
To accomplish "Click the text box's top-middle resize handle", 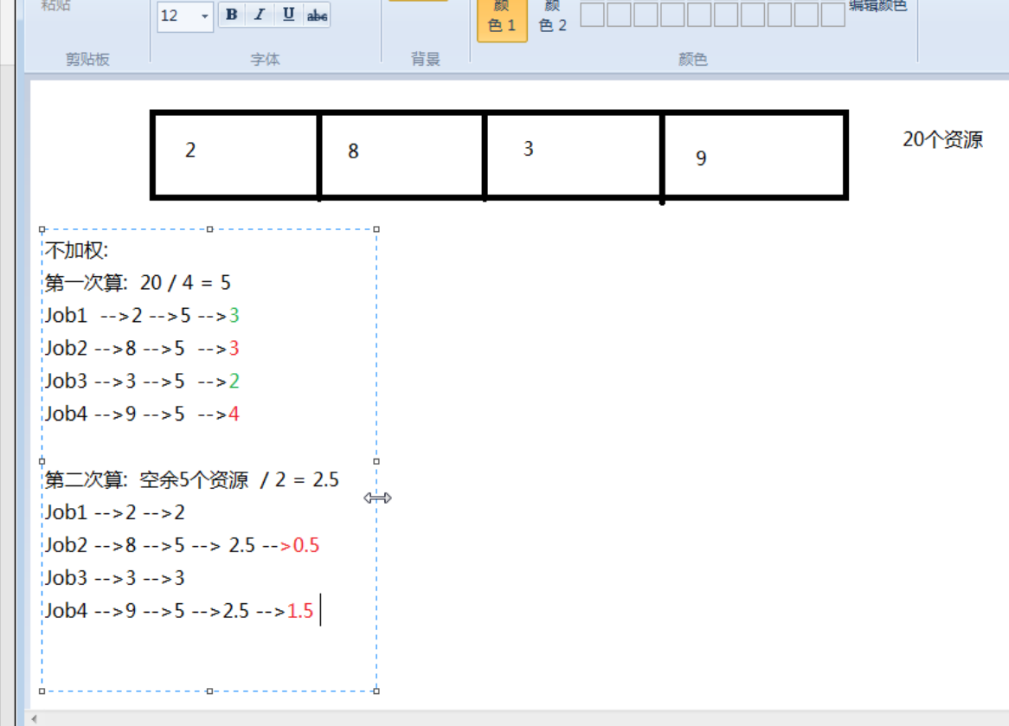I will (209, 229).
